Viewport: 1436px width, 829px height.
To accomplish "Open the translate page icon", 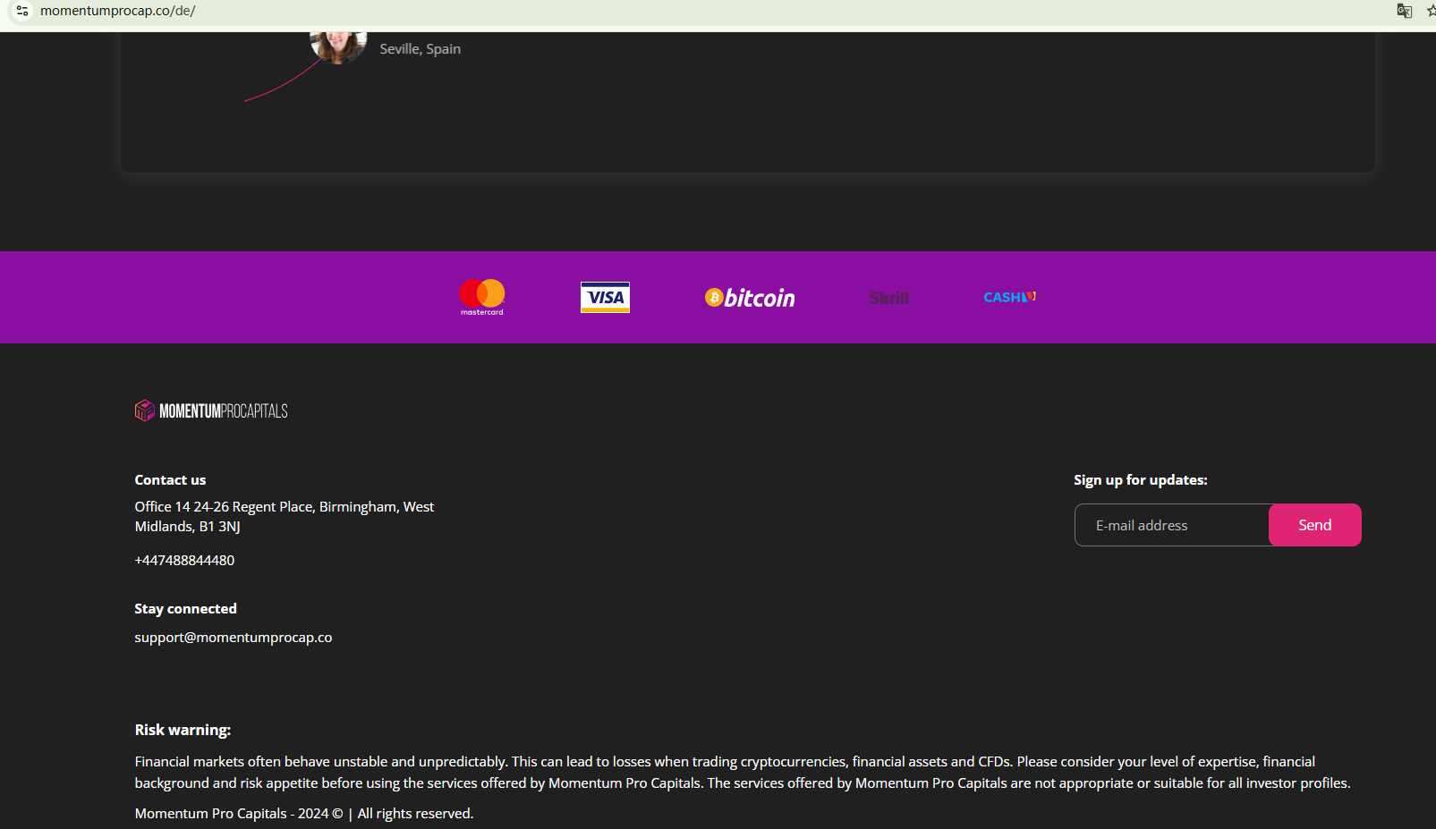I will pos(1404,11).
